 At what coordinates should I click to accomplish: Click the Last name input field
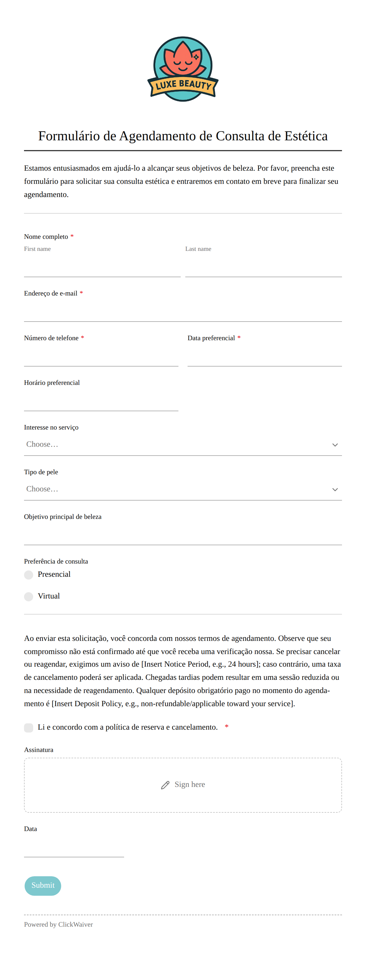pos(263,266)
